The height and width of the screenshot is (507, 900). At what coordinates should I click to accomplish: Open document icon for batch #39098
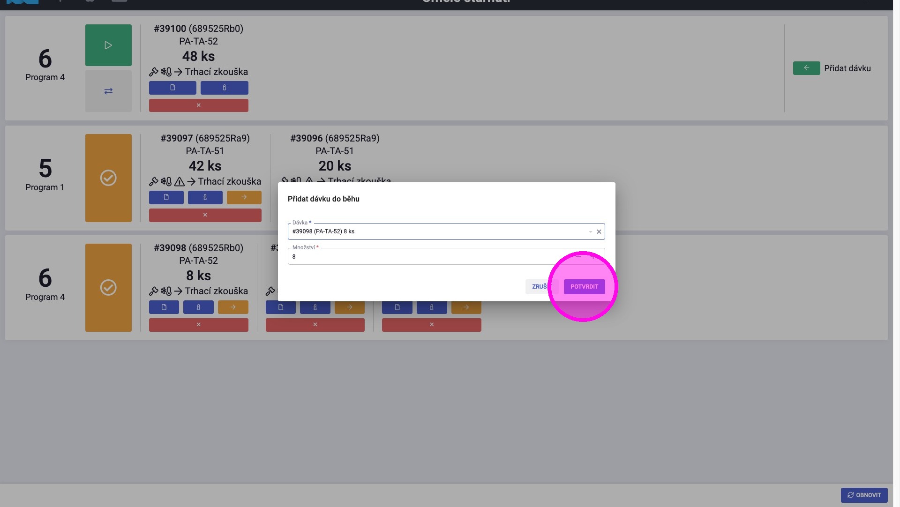tap(164, 307)
